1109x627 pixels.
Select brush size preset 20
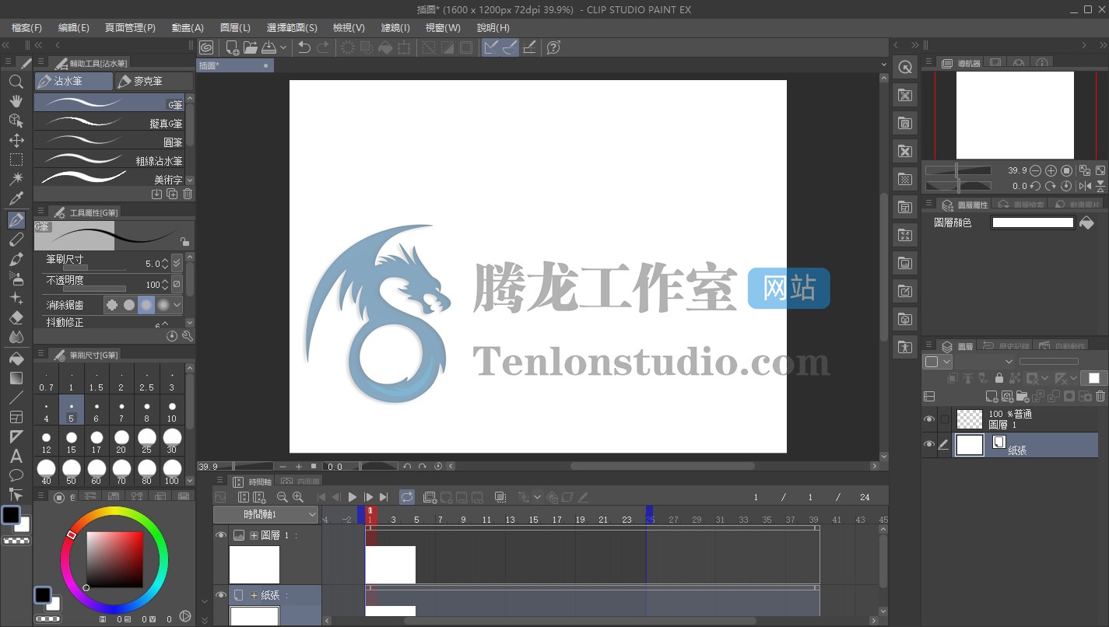(121, 441)
